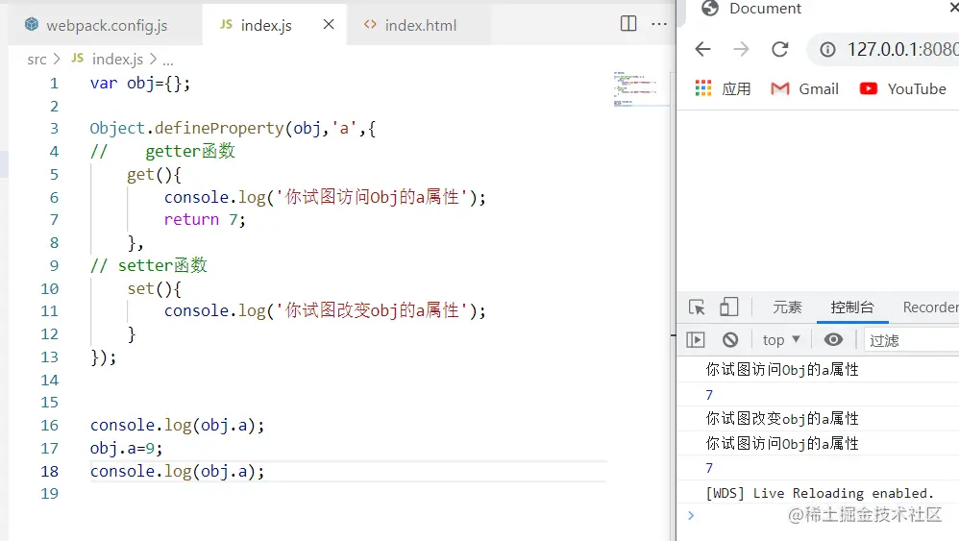Screen dimensions: 959x541
Task: Click the Gmail envelope icon
Action: 780,88
